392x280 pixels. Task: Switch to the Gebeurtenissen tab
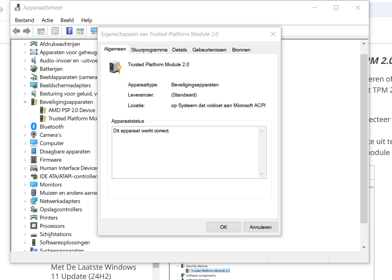click(x=209, y=50)
